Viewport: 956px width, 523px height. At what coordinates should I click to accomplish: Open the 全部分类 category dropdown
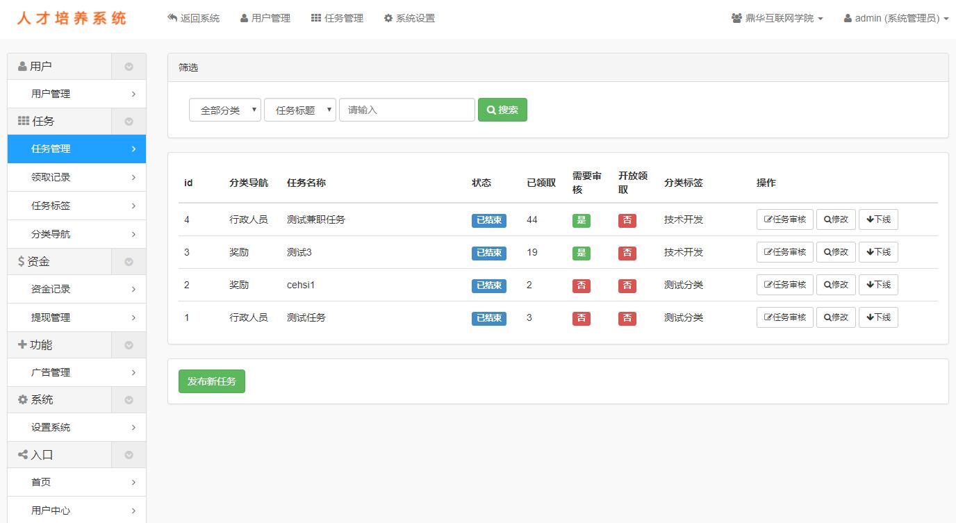coord(225,110)
